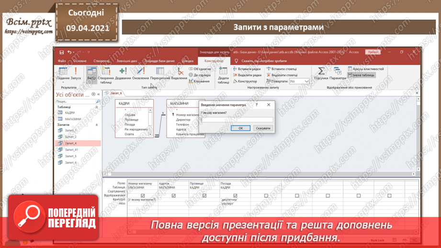Open the Undo history dropdown arrow
The image size is (441, 248).
(74, 52)
